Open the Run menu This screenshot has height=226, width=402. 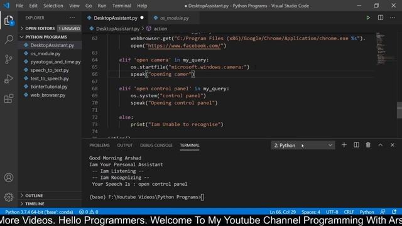[102, 6]
